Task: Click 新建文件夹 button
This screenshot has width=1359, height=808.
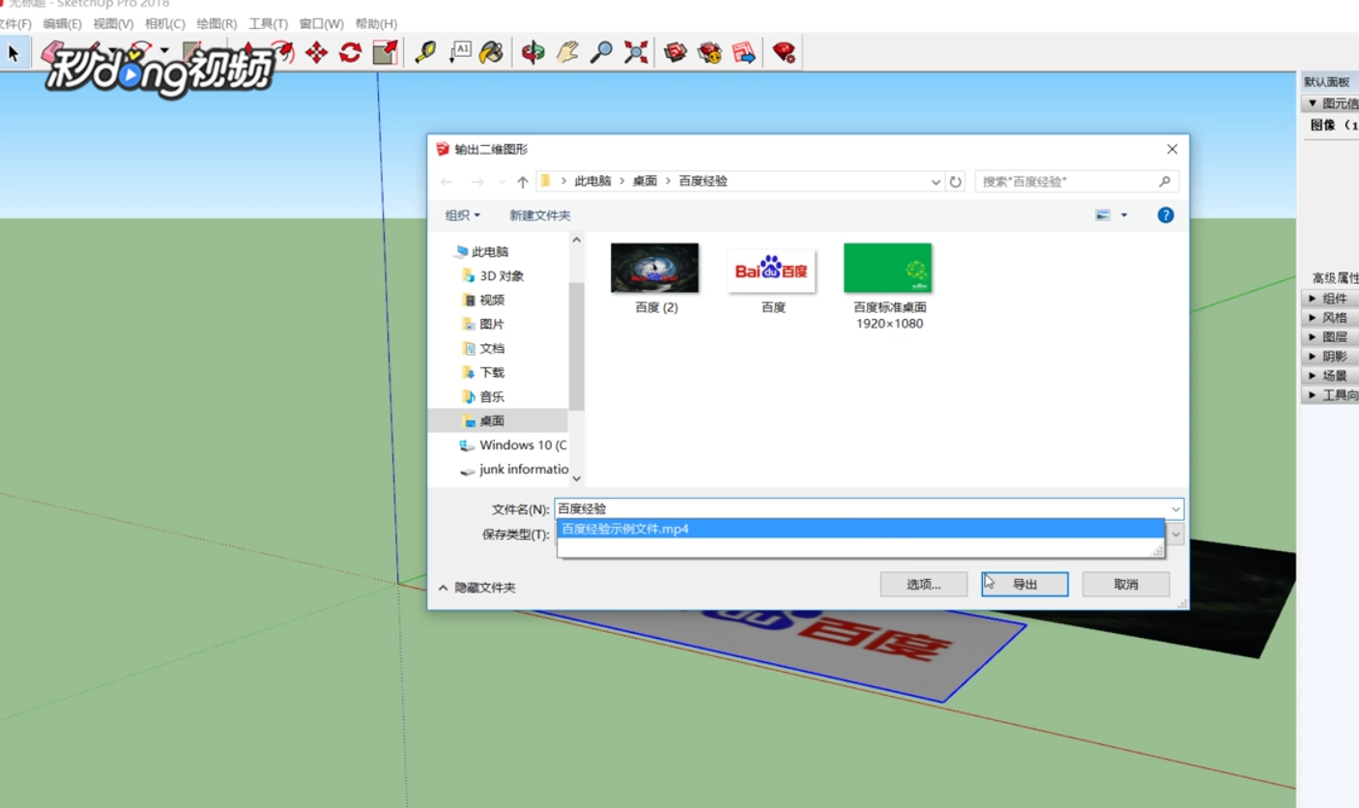Action: [x=540, y=216]
